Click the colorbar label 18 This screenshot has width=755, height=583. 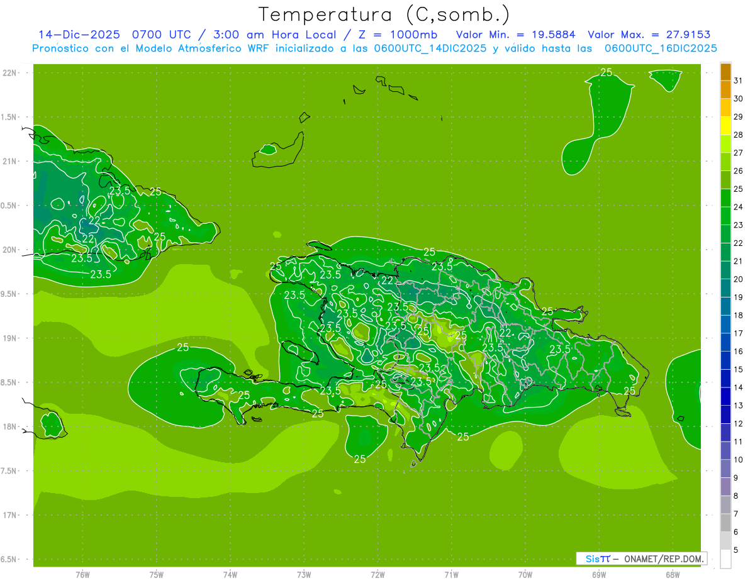pos(738,315)
